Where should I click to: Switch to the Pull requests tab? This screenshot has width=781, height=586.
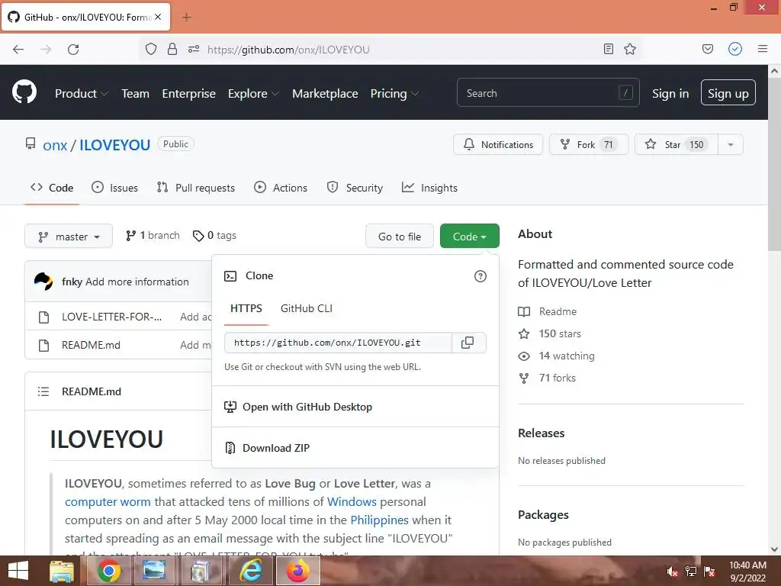coord(195,188)
